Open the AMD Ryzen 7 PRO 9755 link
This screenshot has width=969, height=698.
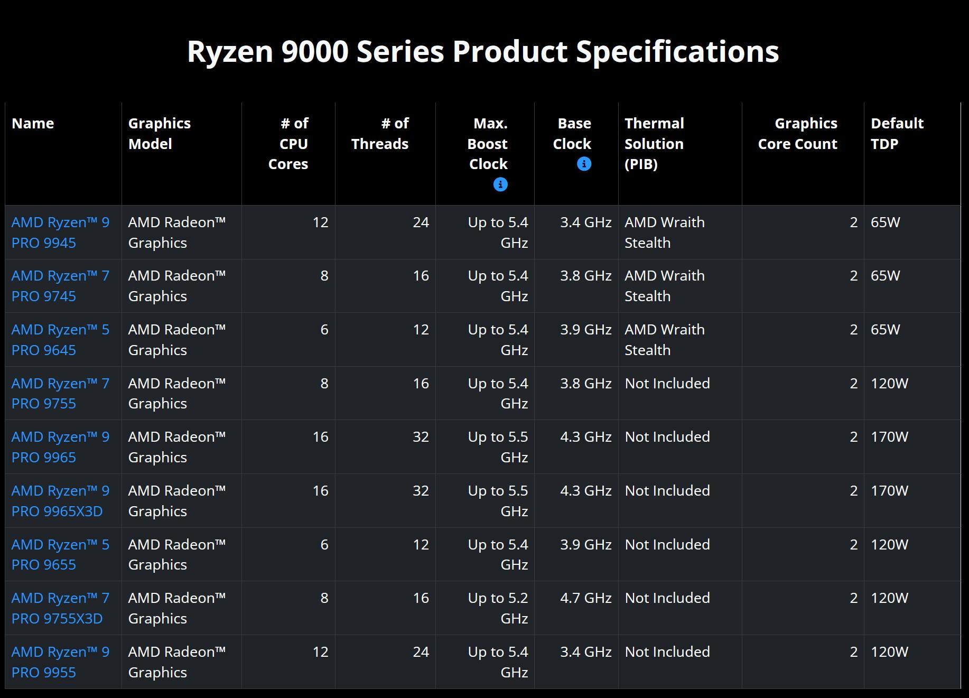point(61,394)
